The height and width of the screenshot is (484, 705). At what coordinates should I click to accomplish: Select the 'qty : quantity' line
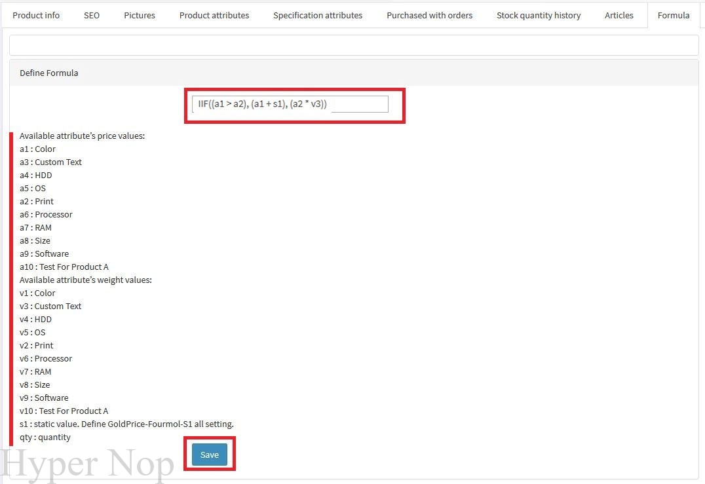(45, 437)
